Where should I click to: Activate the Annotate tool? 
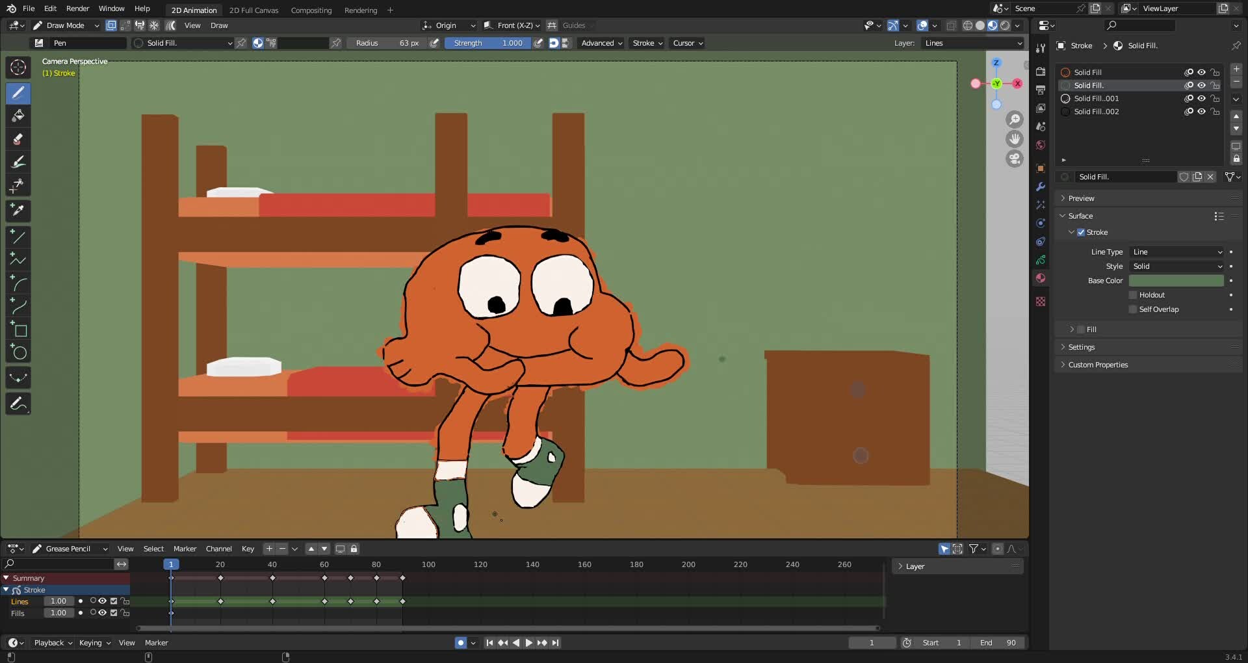[18, 404]
